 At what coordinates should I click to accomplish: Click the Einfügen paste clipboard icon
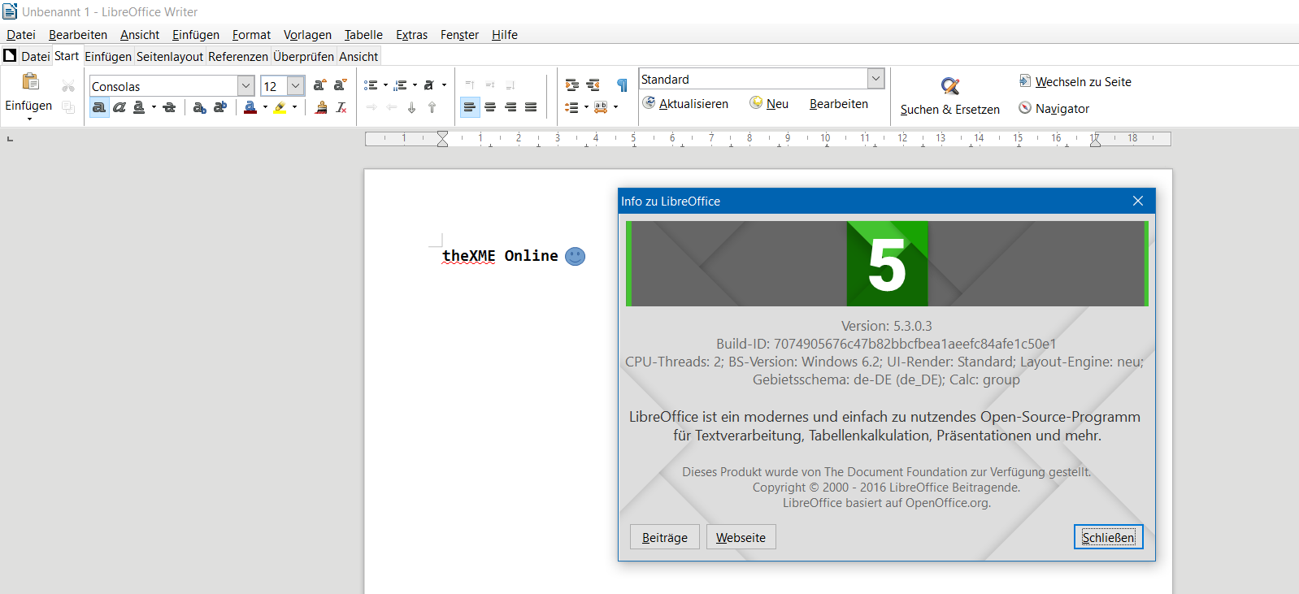click(x=30, y=82)
